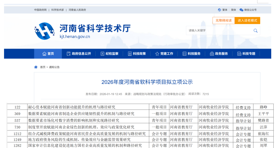Click the 通知公告 breadcrumb link
This screenshot has height=148, width=275.
[x=54, y=67]
